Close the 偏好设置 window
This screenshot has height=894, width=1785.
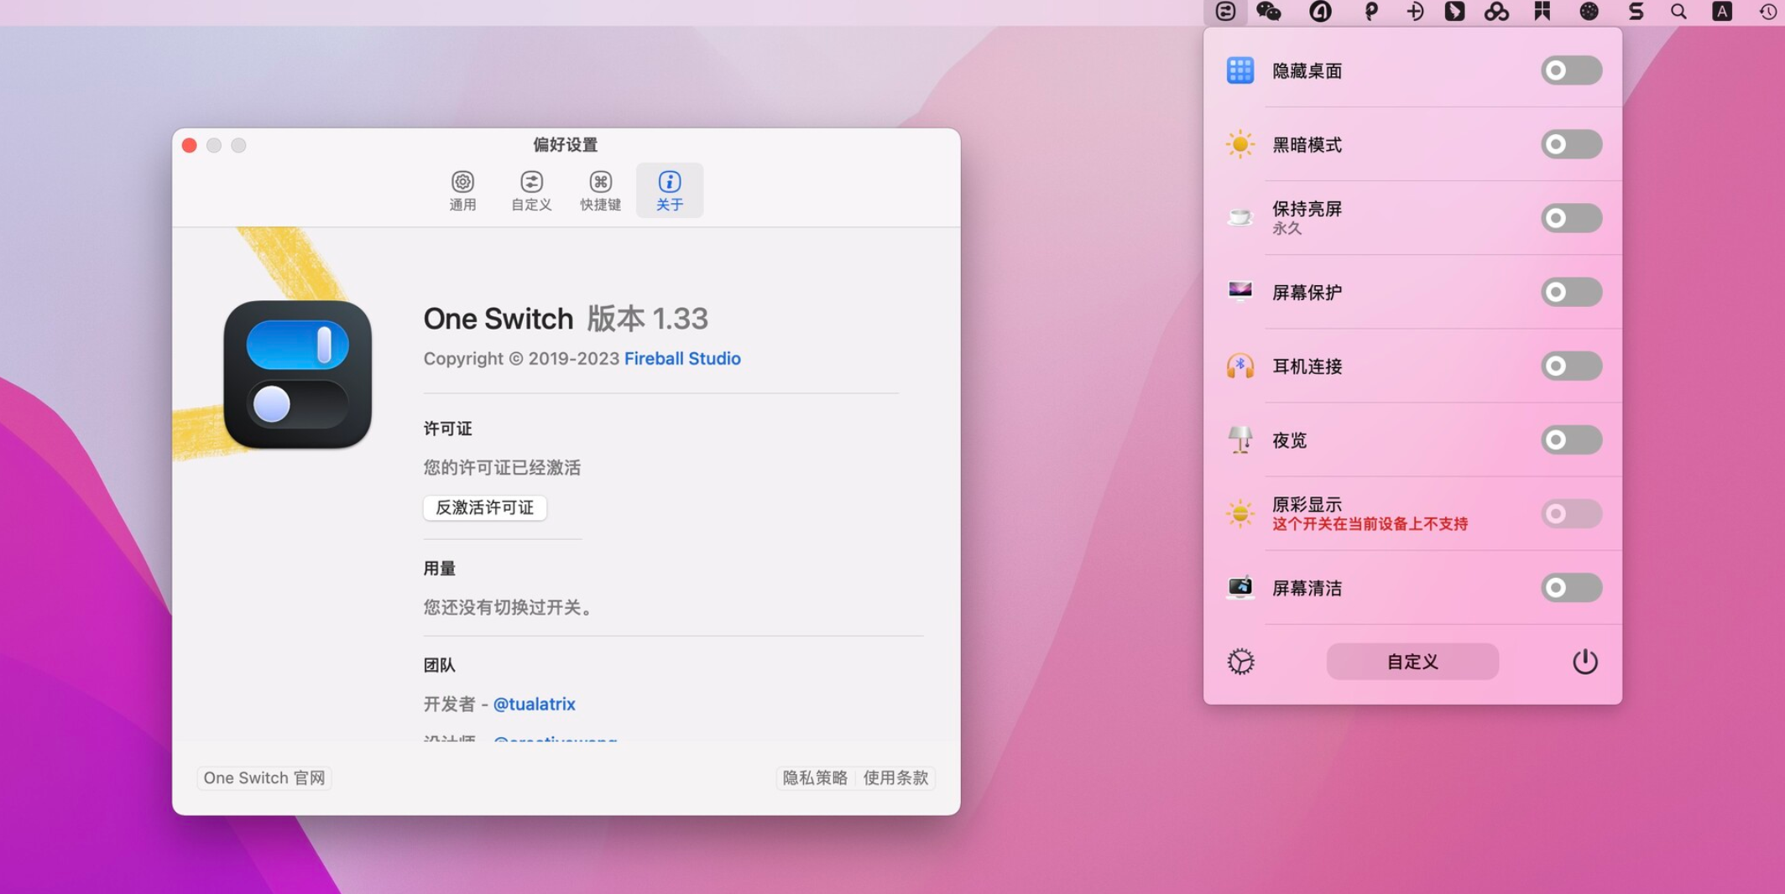pyautogui.click(x=190, y=145)
